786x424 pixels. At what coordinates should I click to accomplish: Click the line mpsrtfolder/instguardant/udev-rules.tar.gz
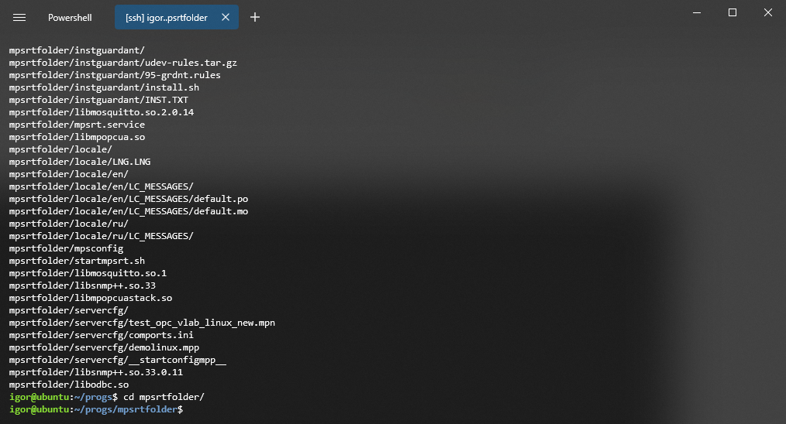122,63
